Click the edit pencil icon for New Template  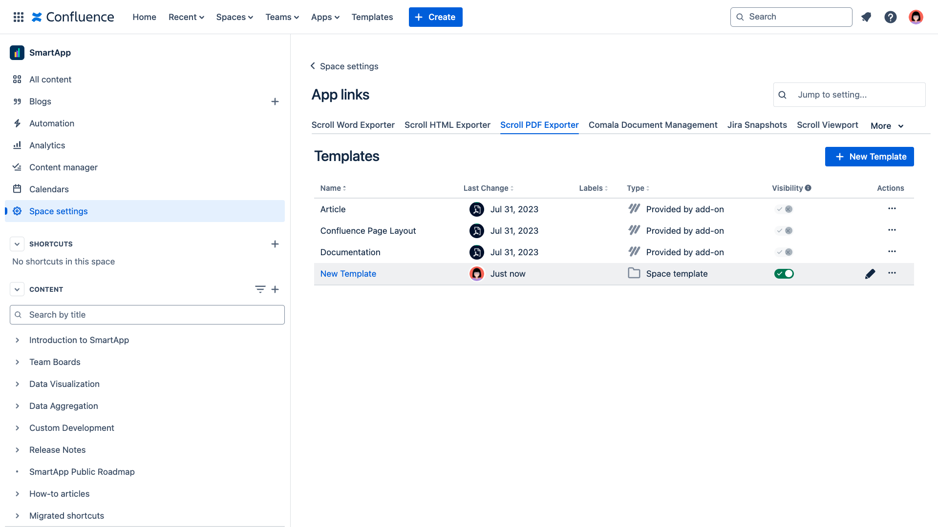[871, 273]
